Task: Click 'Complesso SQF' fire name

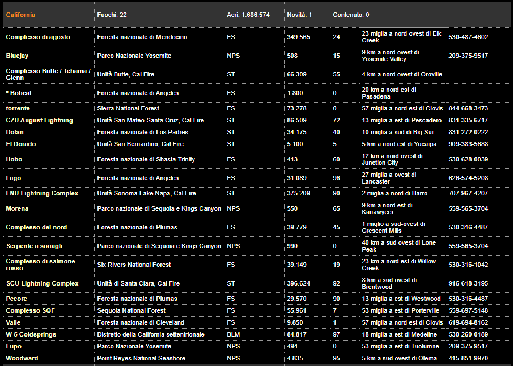Action: point(30,310)
